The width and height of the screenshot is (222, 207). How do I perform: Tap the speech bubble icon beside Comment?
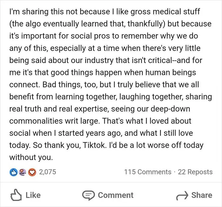[x=88, y=195]
